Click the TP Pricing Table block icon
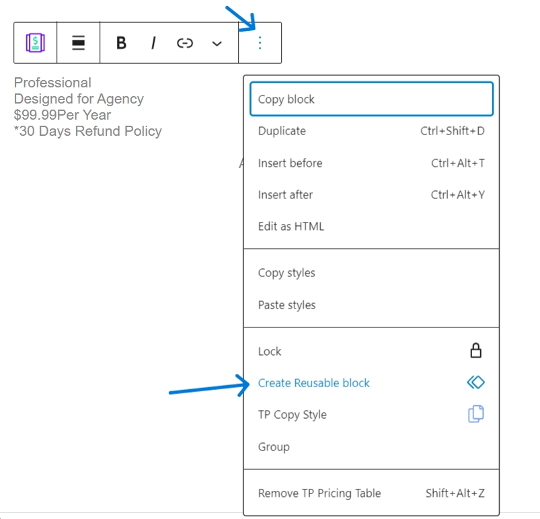540x519 pixels. click(x=35, y=43)
